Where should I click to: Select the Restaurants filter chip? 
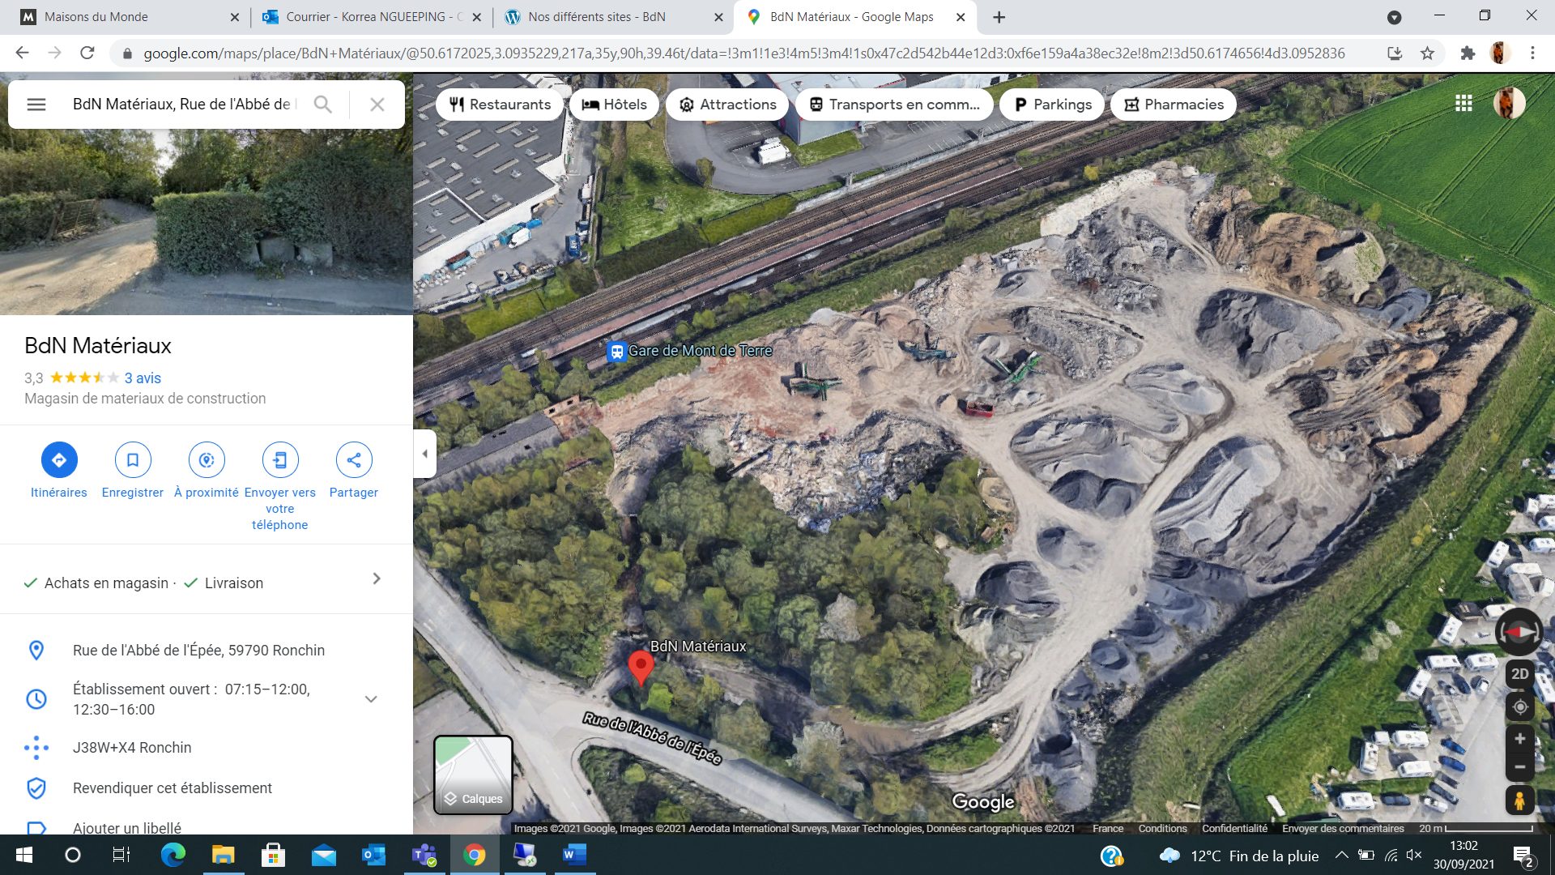click(x=501, y=105)
